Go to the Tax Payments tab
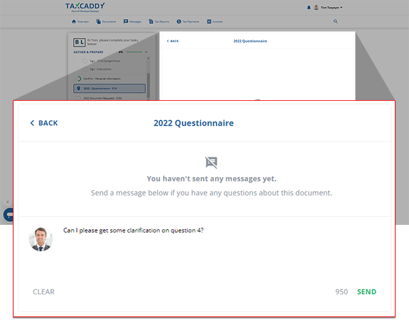This screenshot has height=322, width=409. pyautogui.click(x=188, y=22)
